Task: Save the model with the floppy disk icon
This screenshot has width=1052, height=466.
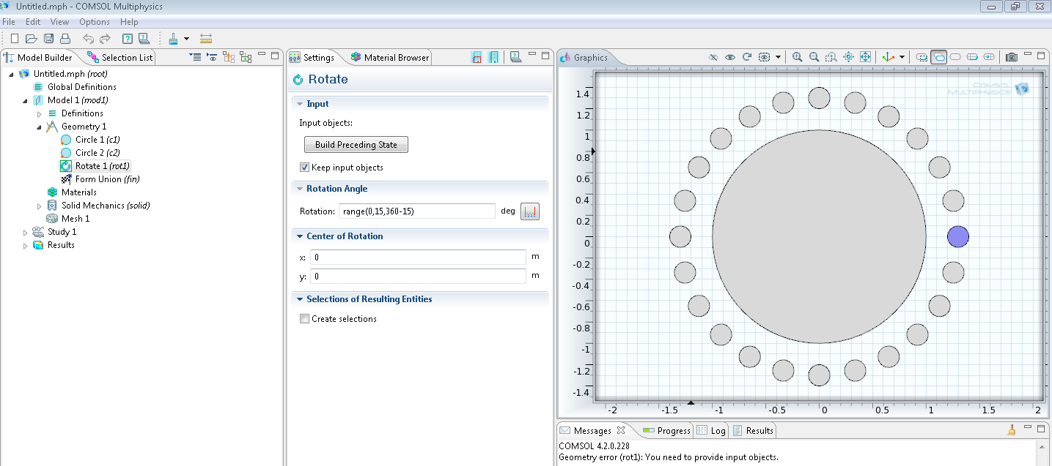Action: [x=48, y=39]
